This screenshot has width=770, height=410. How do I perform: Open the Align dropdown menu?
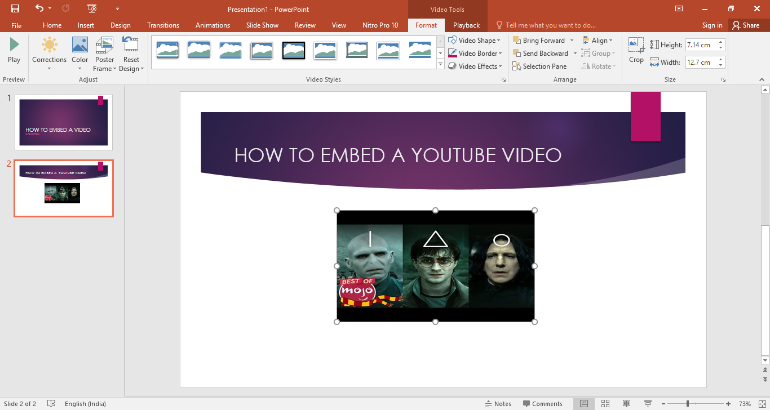598,41
